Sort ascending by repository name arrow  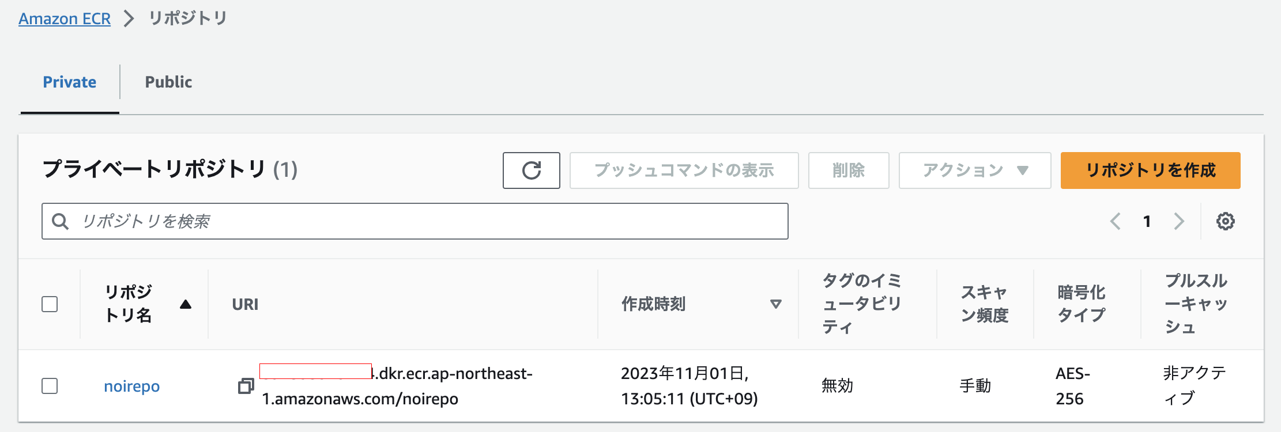[185, 304]
